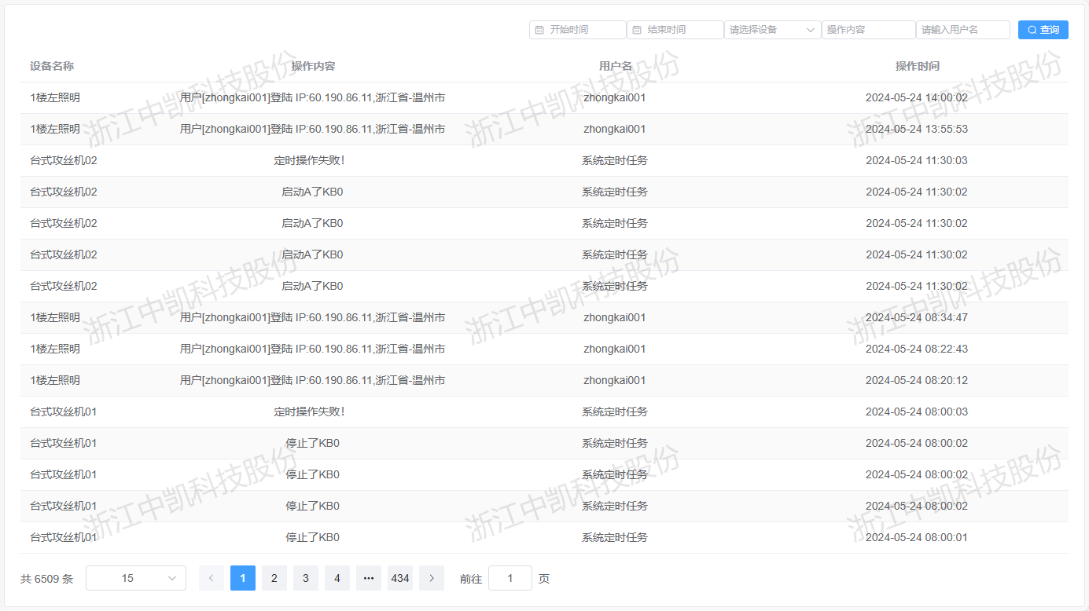Click the calendar icon in start time field
The image size is (1089, 611).
(539, 30)
